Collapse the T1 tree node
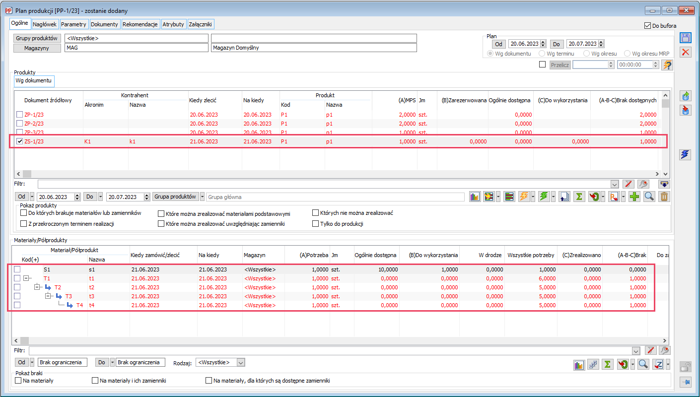 coord(26,278)
